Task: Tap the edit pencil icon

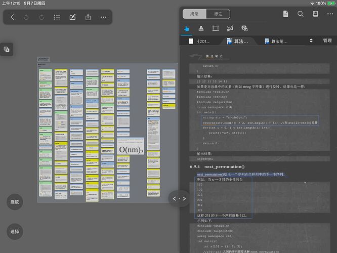Action: click(x=73, y=17)
